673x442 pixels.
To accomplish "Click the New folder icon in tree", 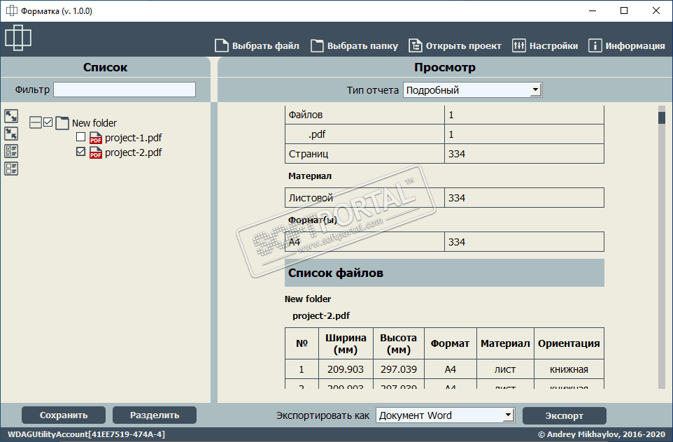I will [x=62, y=123].
